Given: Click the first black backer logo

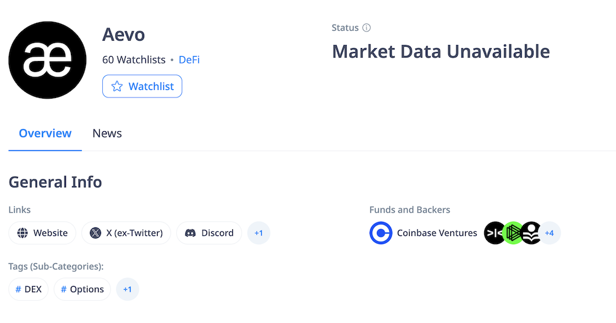Looking at the screenshot, I should tap(494, 233).
